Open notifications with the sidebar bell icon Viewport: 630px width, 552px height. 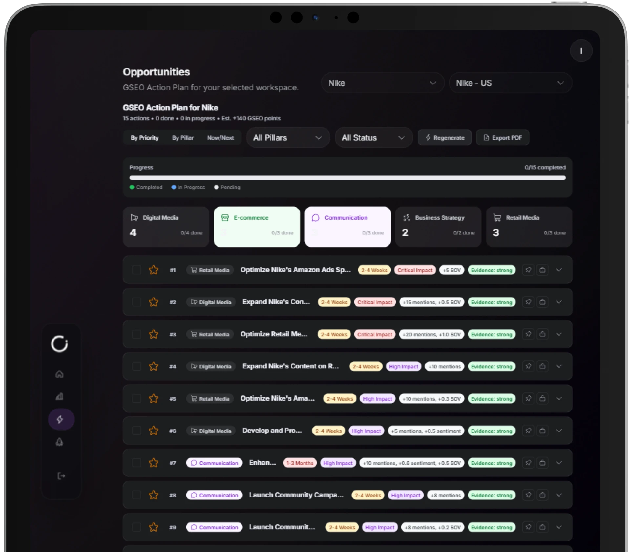(x=59, y=442)
